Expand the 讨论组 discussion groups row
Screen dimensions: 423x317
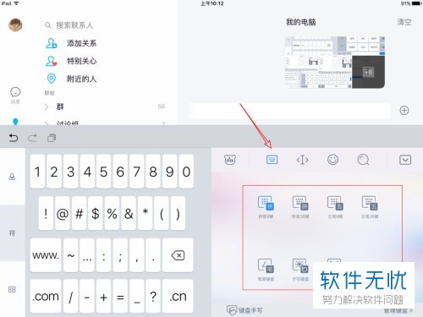104,123
